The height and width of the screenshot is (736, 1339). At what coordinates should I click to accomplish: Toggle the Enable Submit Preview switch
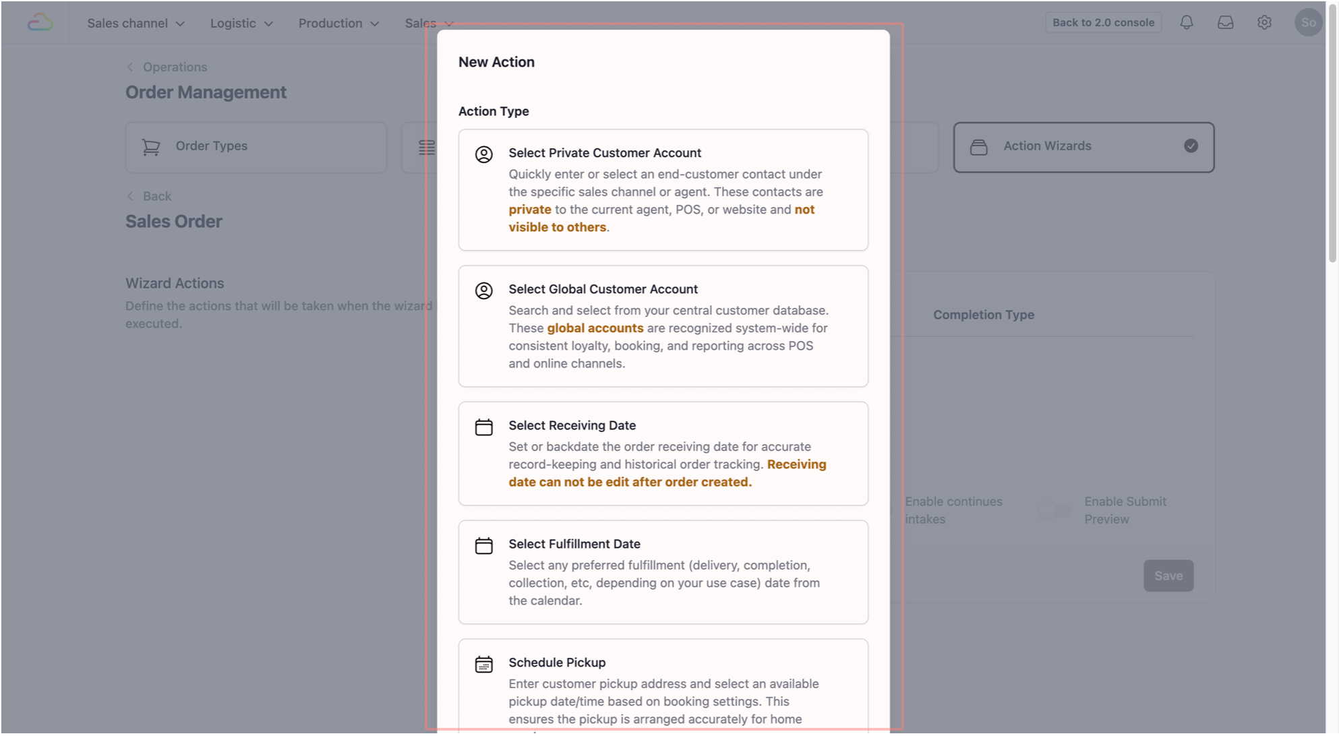click(1055, 511)
